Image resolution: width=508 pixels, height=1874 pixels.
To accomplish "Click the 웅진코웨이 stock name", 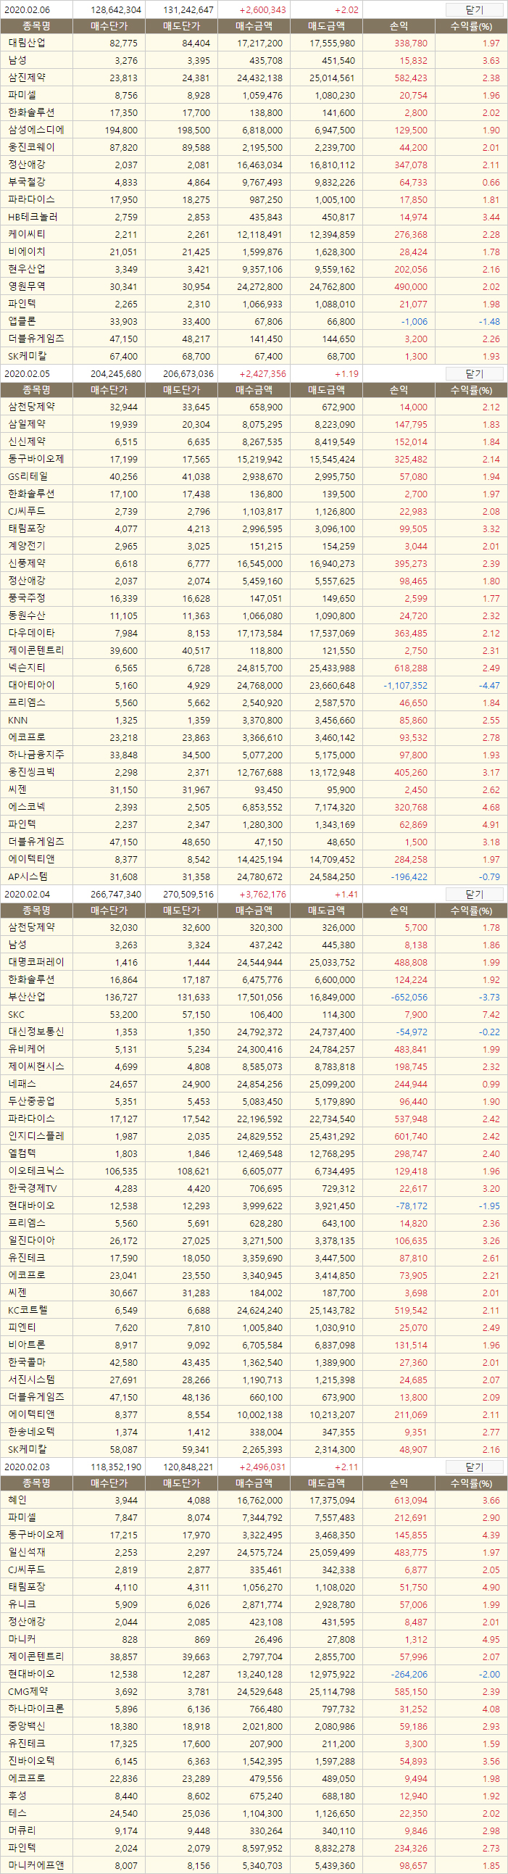I will tap(30, 147).
